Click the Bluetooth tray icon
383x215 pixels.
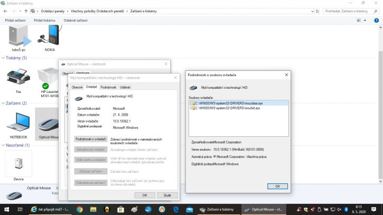click(346, 209)
